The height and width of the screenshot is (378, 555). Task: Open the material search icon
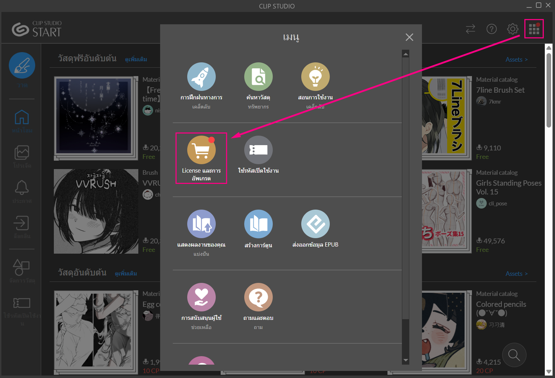pos(258,77)
